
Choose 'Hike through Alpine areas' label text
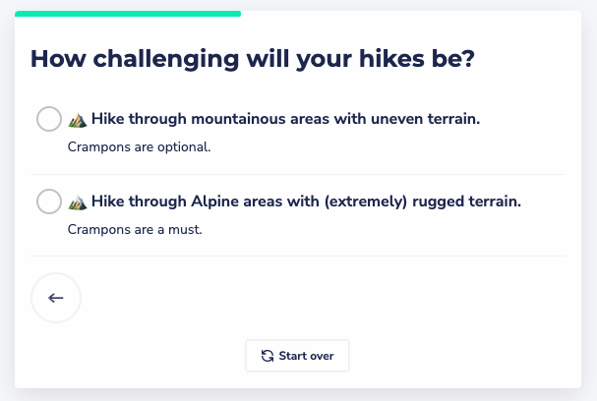306,201
